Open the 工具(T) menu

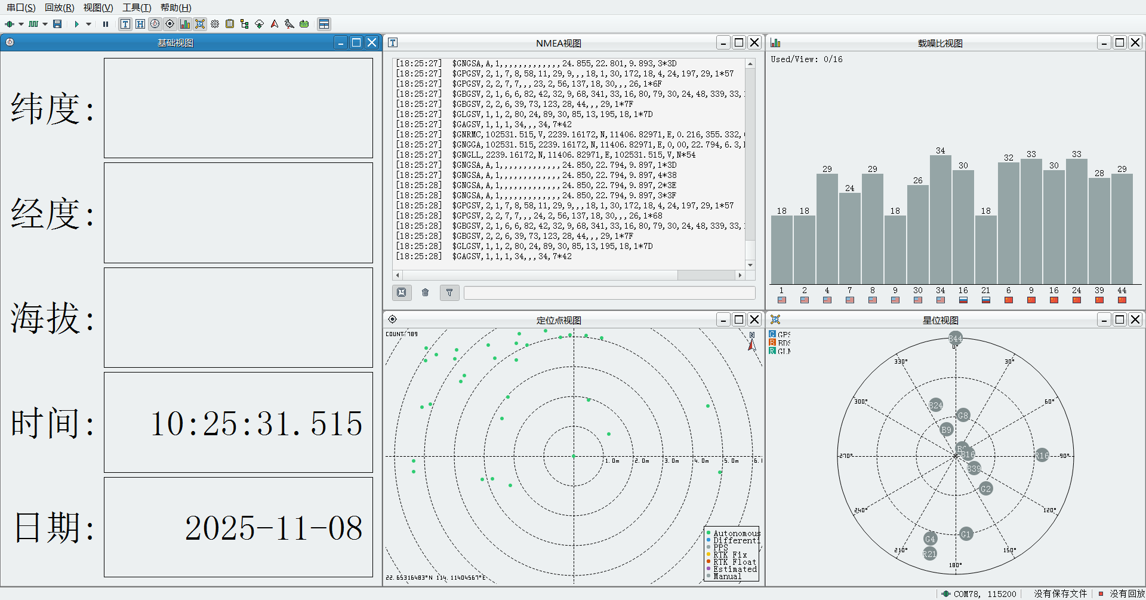pyautogui.click(x=137, y=8)
